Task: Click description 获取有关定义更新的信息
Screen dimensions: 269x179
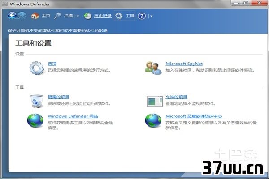Action: 211,125
